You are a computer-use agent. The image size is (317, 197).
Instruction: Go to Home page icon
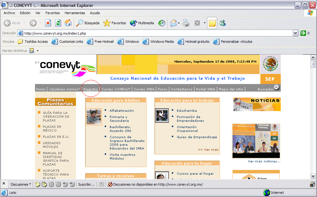68,23
